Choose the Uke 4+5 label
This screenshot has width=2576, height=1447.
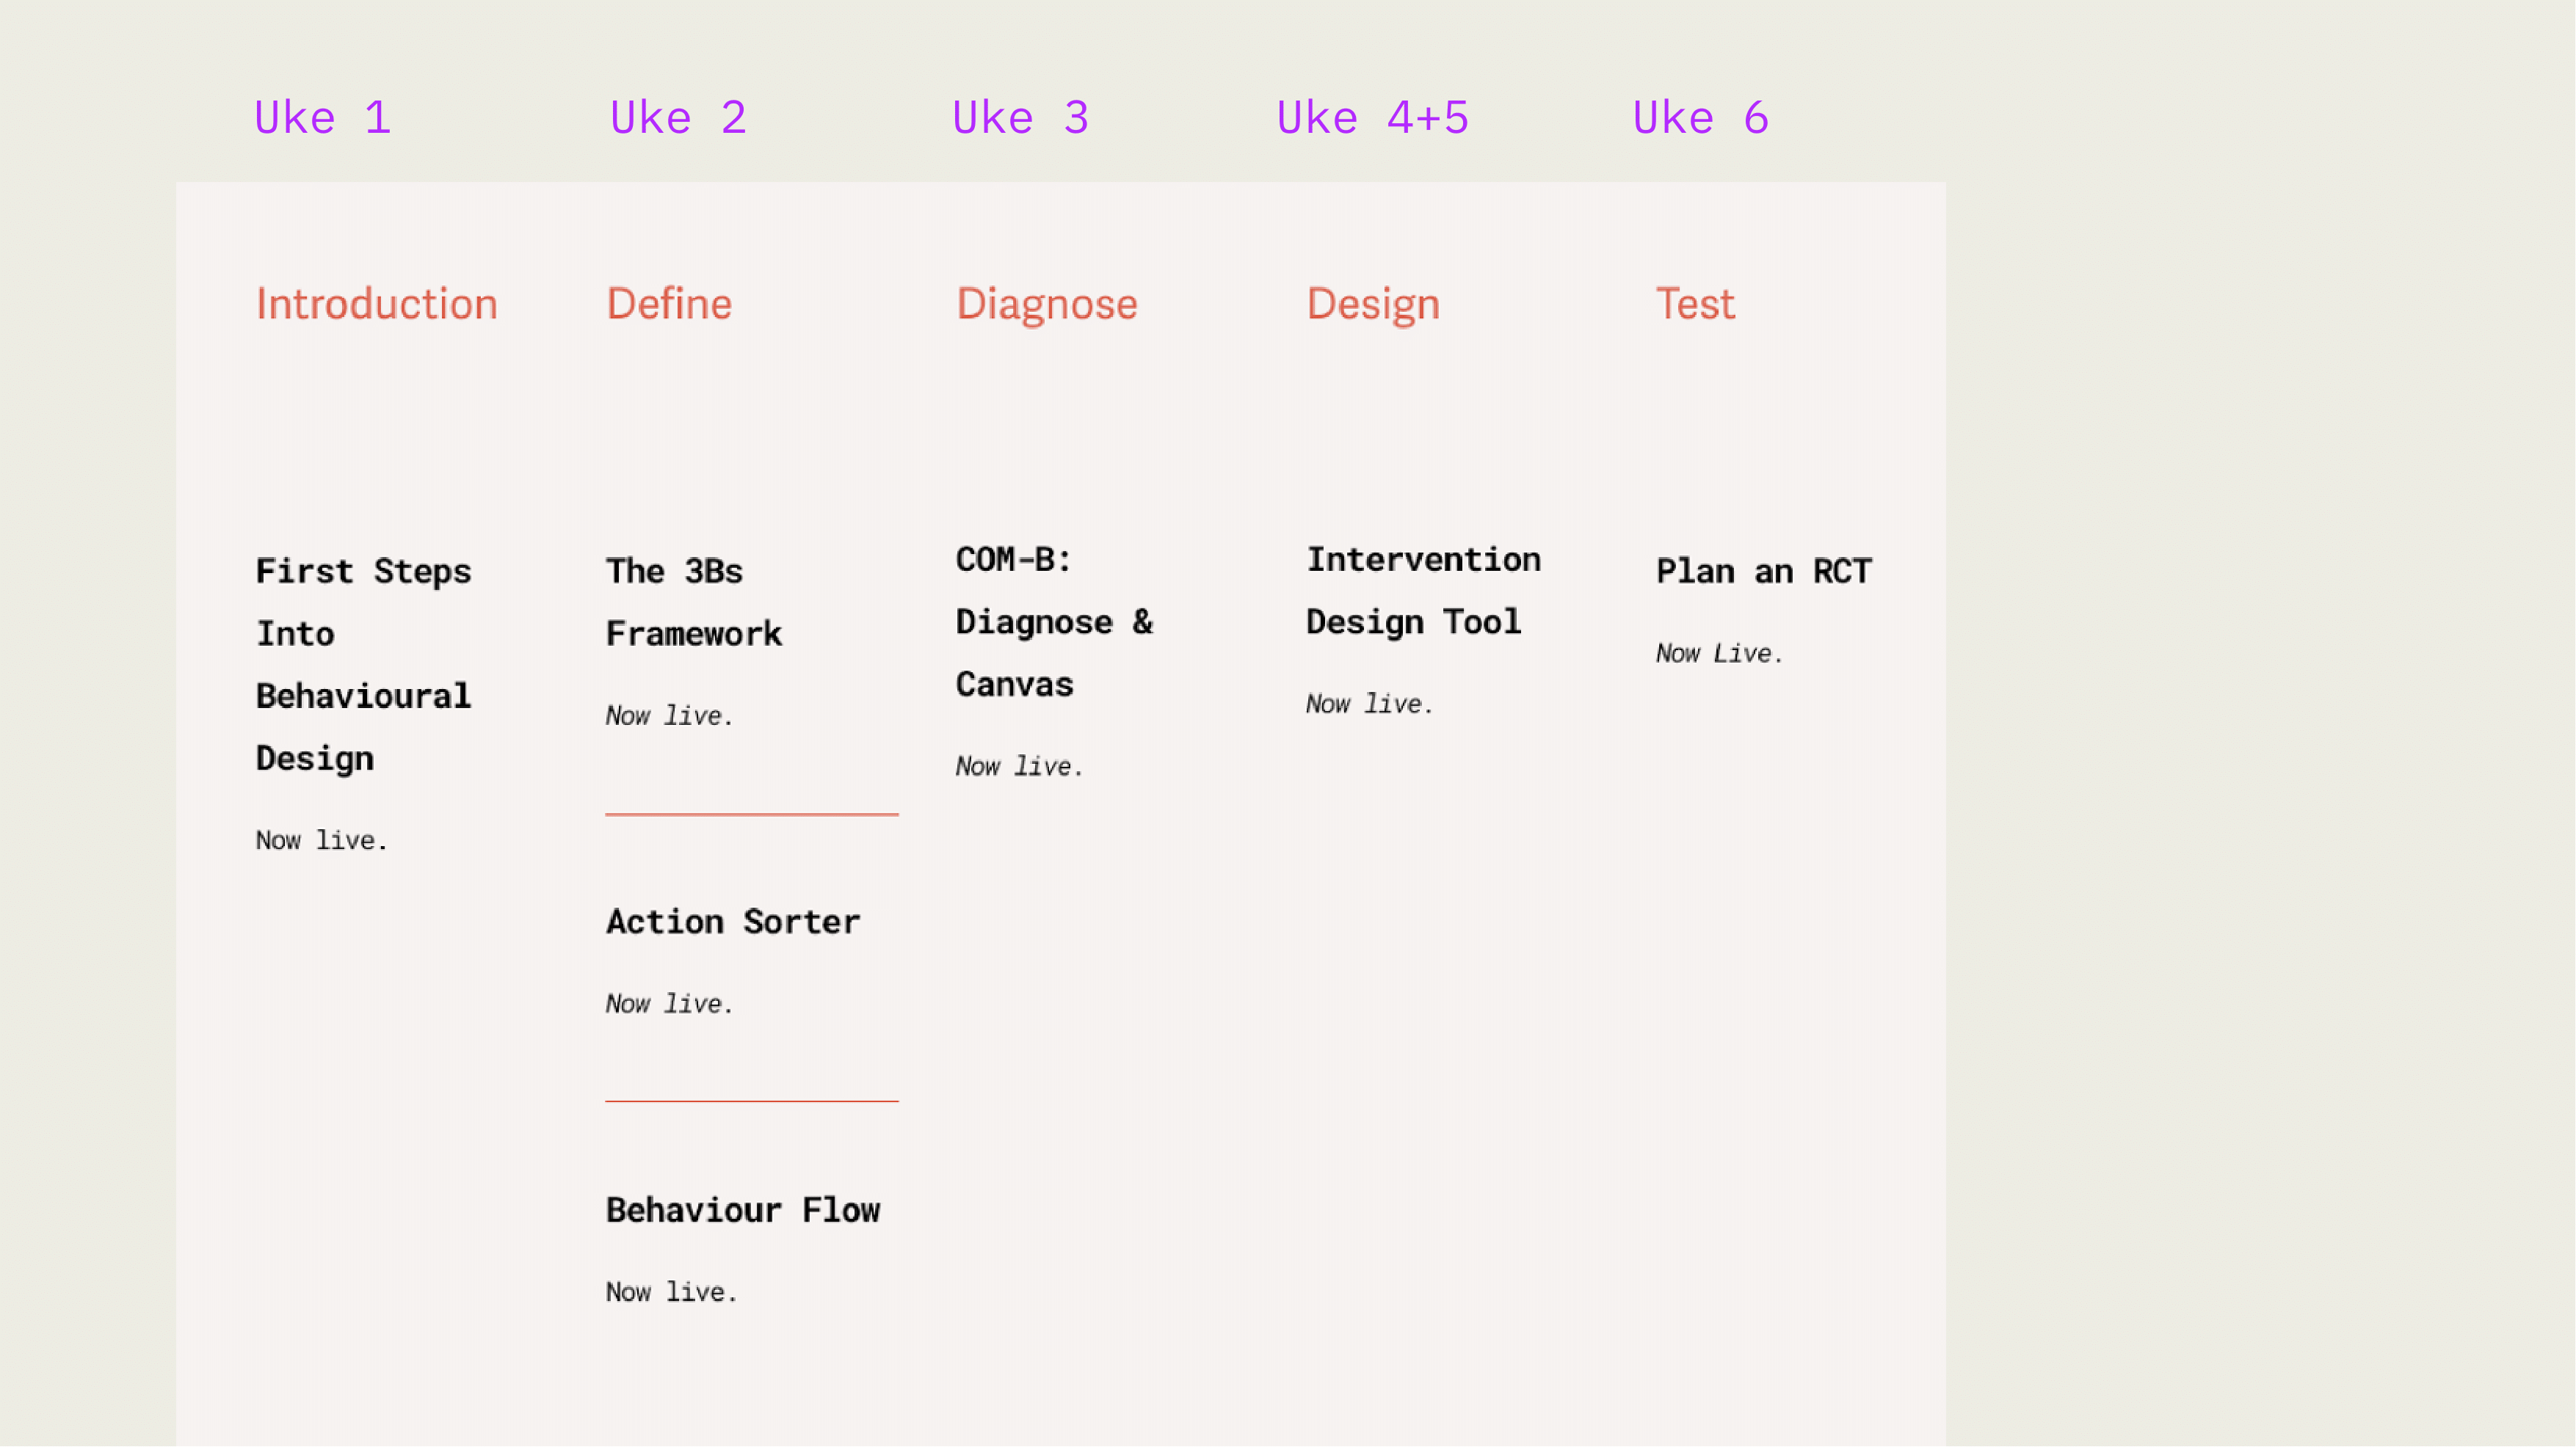(x=1373, y=118)
